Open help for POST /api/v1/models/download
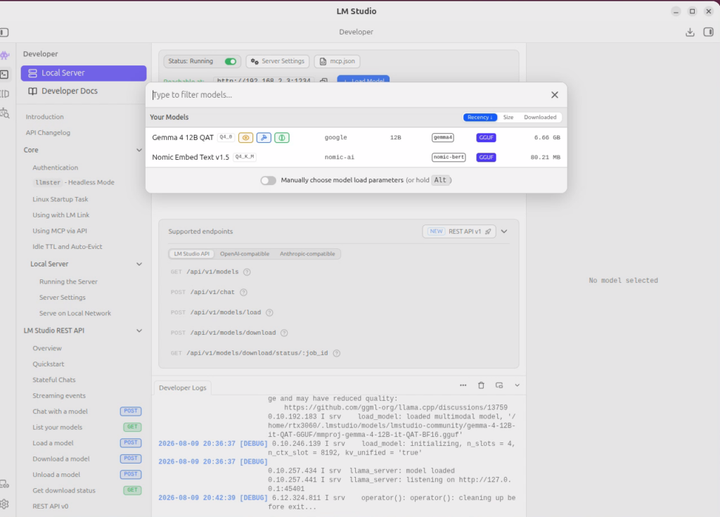 coord(284,333)
